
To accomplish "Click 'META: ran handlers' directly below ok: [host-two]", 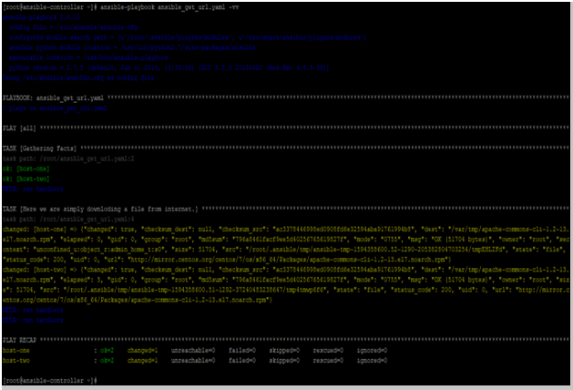I will [x=33, y=189].
